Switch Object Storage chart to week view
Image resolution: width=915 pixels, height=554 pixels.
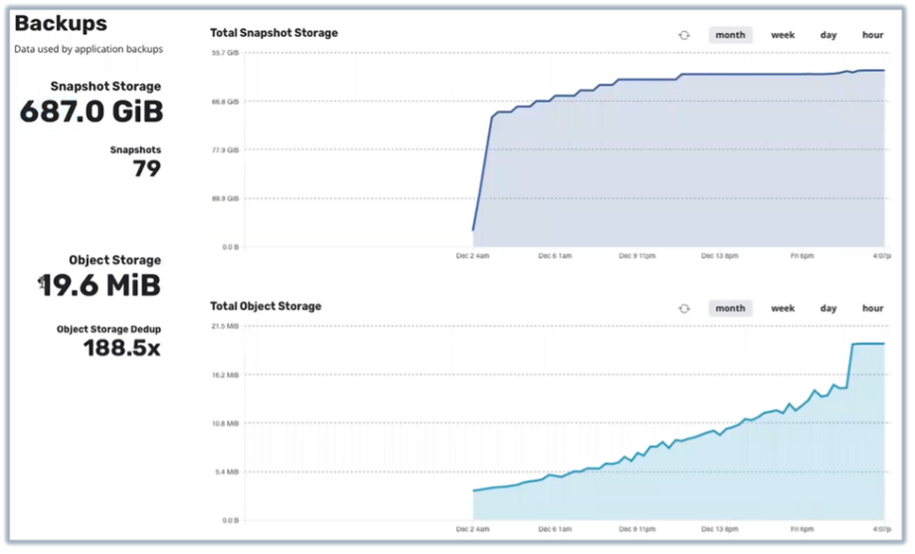coord(783,309)
